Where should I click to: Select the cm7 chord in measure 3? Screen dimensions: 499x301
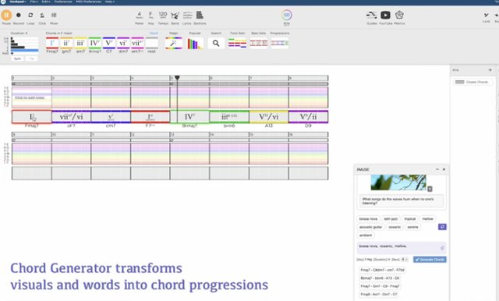111,117
